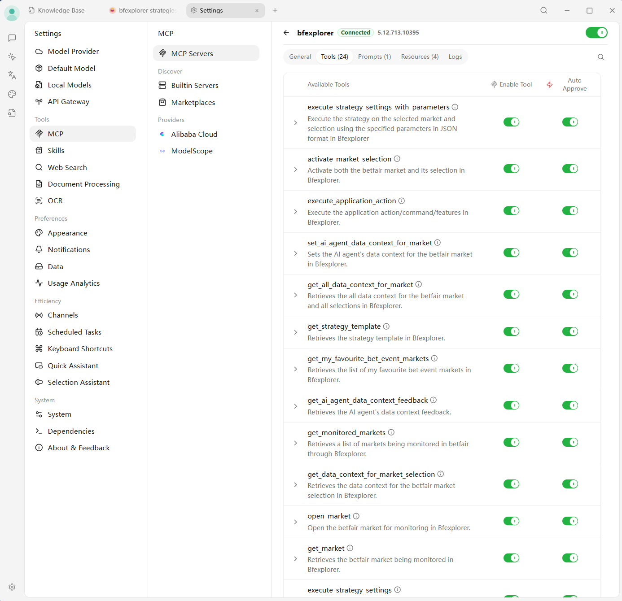Toggle auto approve for open_market
The height and width of the screenshot is (601, 622).
[570, 521]
